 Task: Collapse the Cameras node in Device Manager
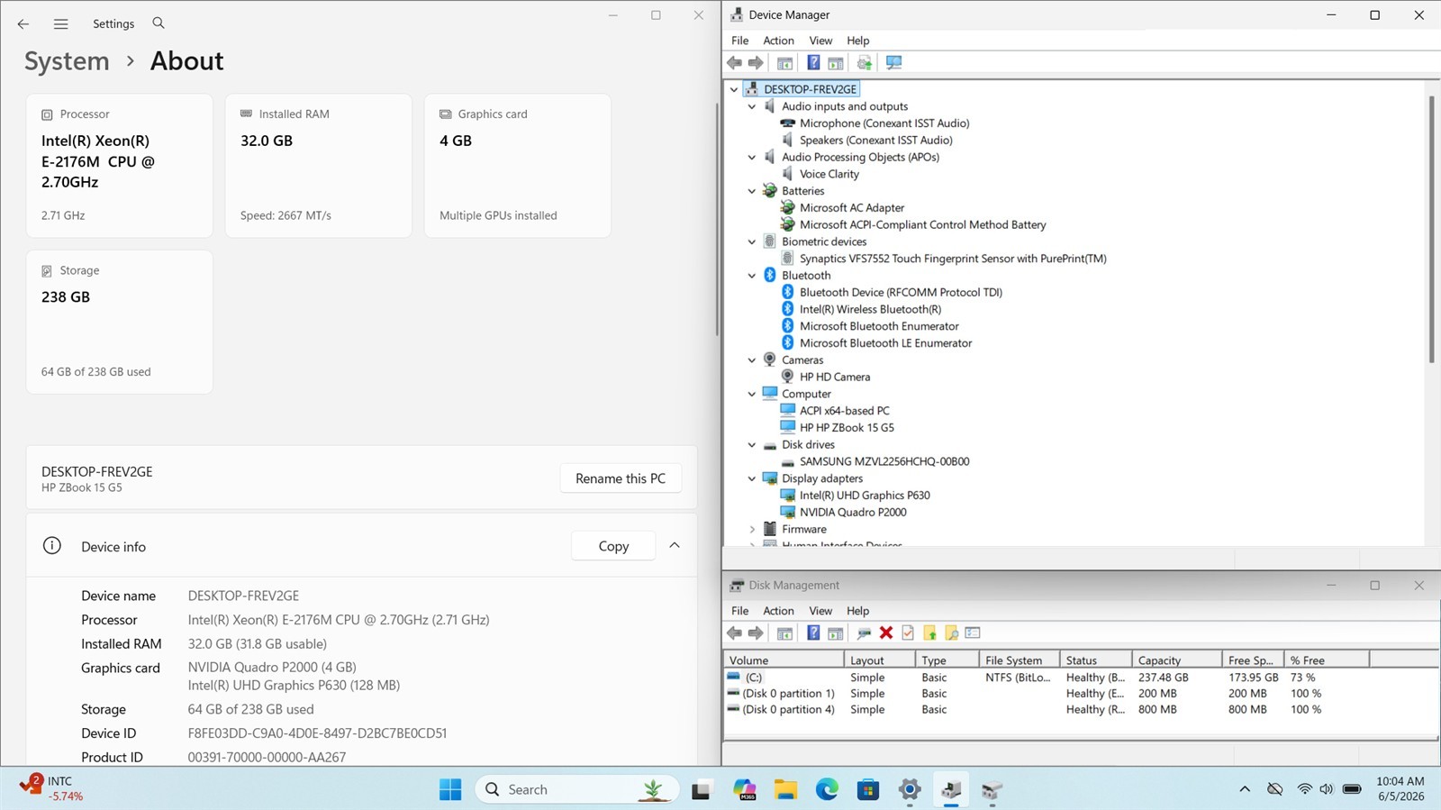[x=752, y=360]
